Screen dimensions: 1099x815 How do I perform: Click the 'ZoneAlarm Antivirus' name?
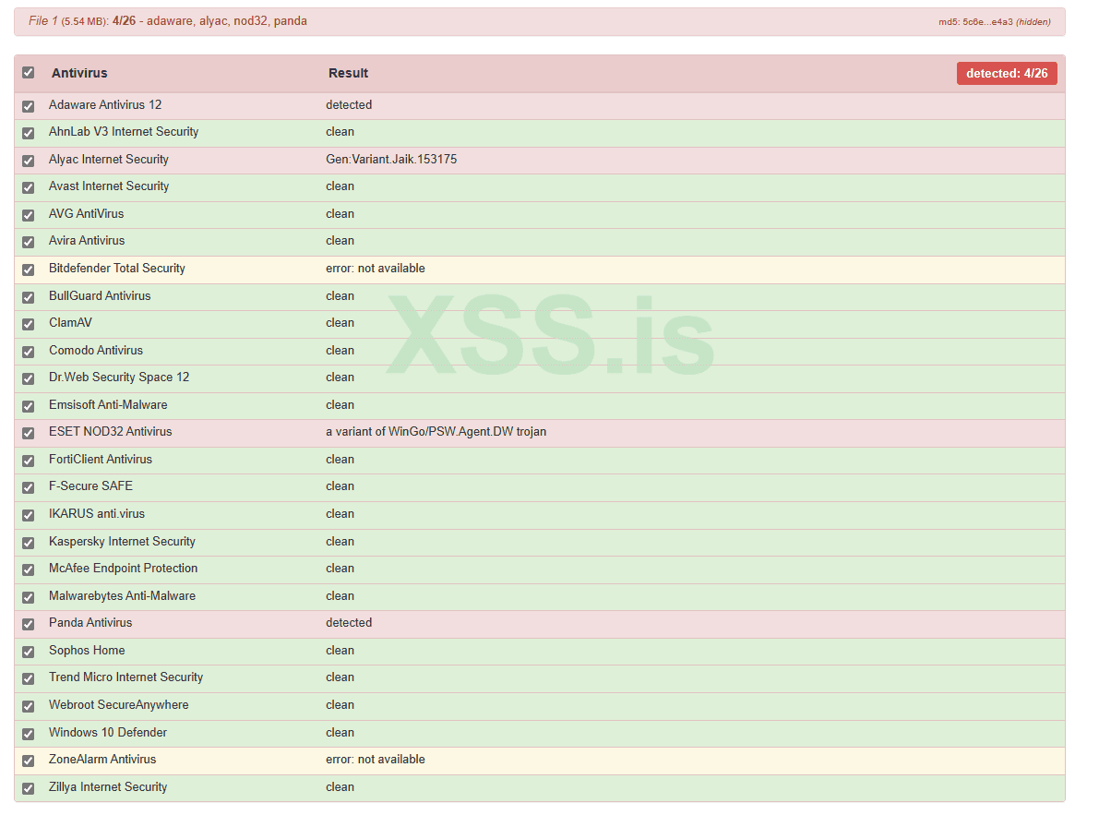[x=102, y=759]
